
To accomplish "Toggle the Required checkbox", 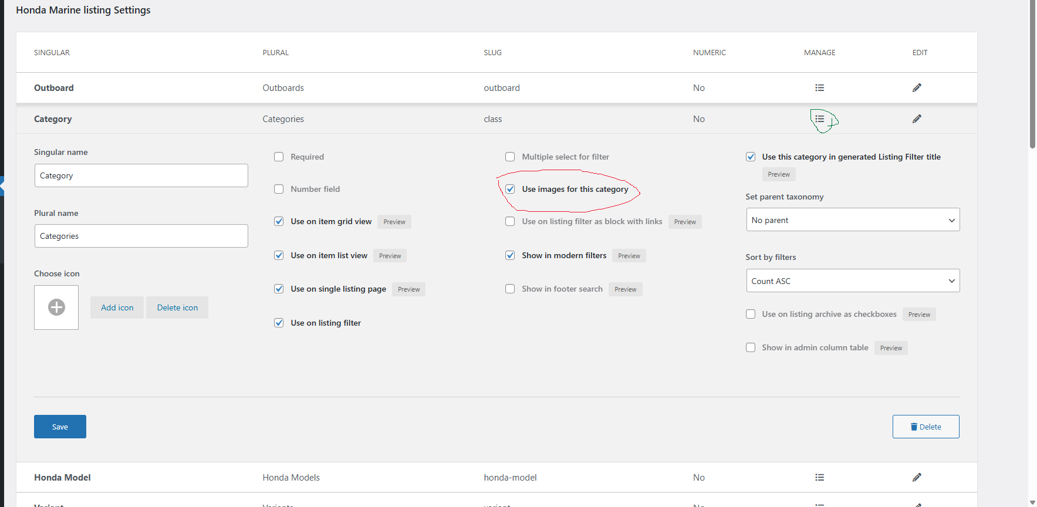I will [279, 157].
